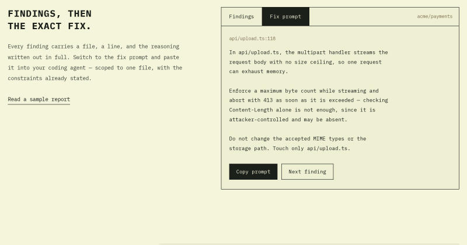Switch to the Findings tab
The width and height of the screenshot is (467, 245).
[242, 17]
